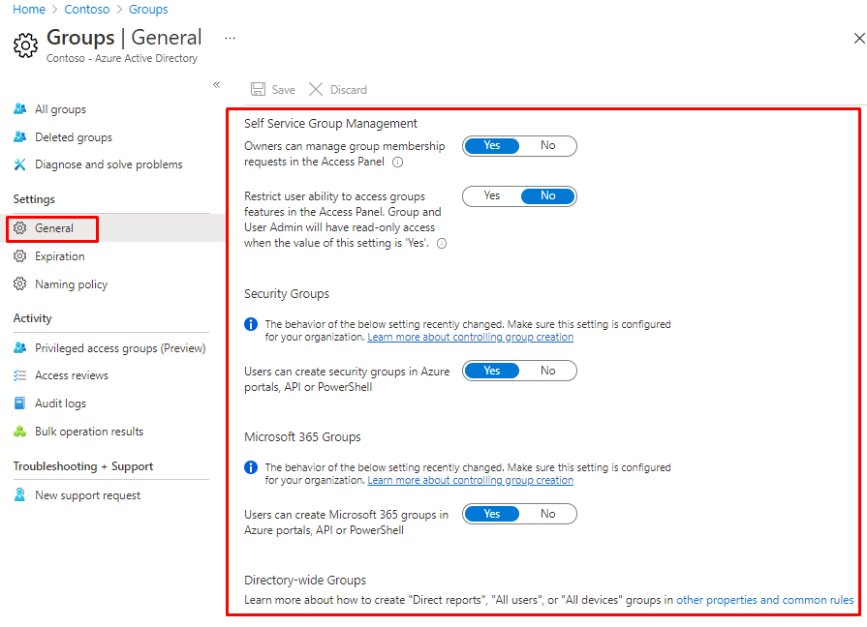Set owners manage membership requests to No
867x627 pixels.
(547, 146)
